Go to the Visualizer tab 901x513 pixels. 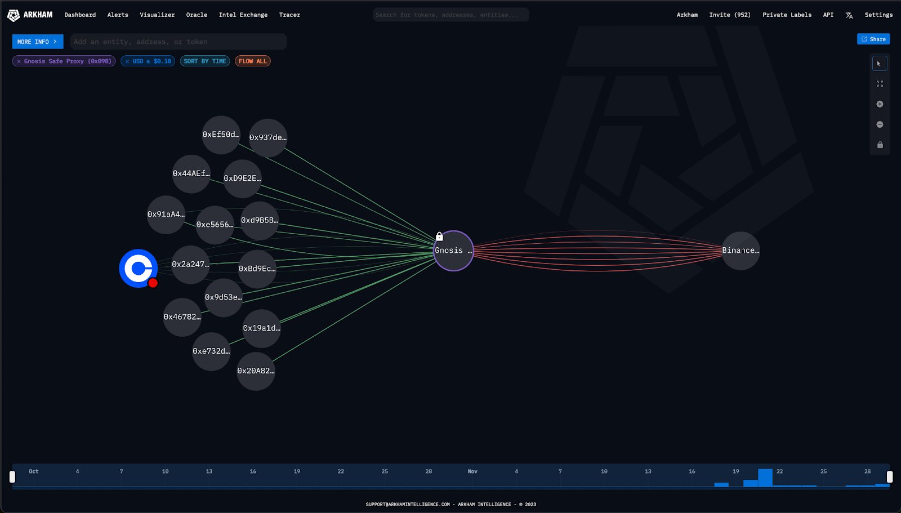click(157, 15)
